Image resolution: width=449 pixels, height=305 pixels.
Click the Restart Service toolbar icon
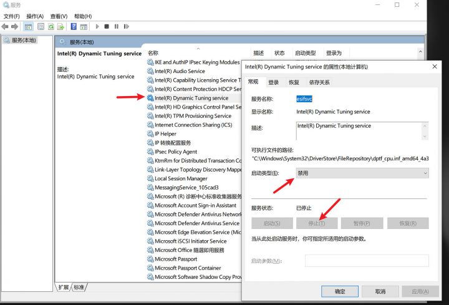point(126,27)
